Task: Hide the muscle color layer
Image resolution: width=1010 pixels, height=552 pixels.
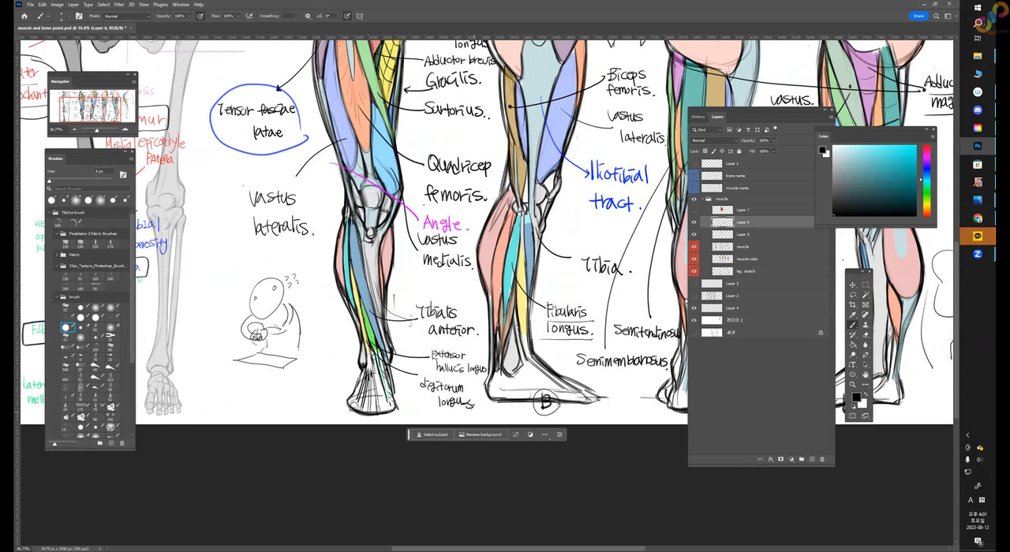Action: tap(694, 259)
